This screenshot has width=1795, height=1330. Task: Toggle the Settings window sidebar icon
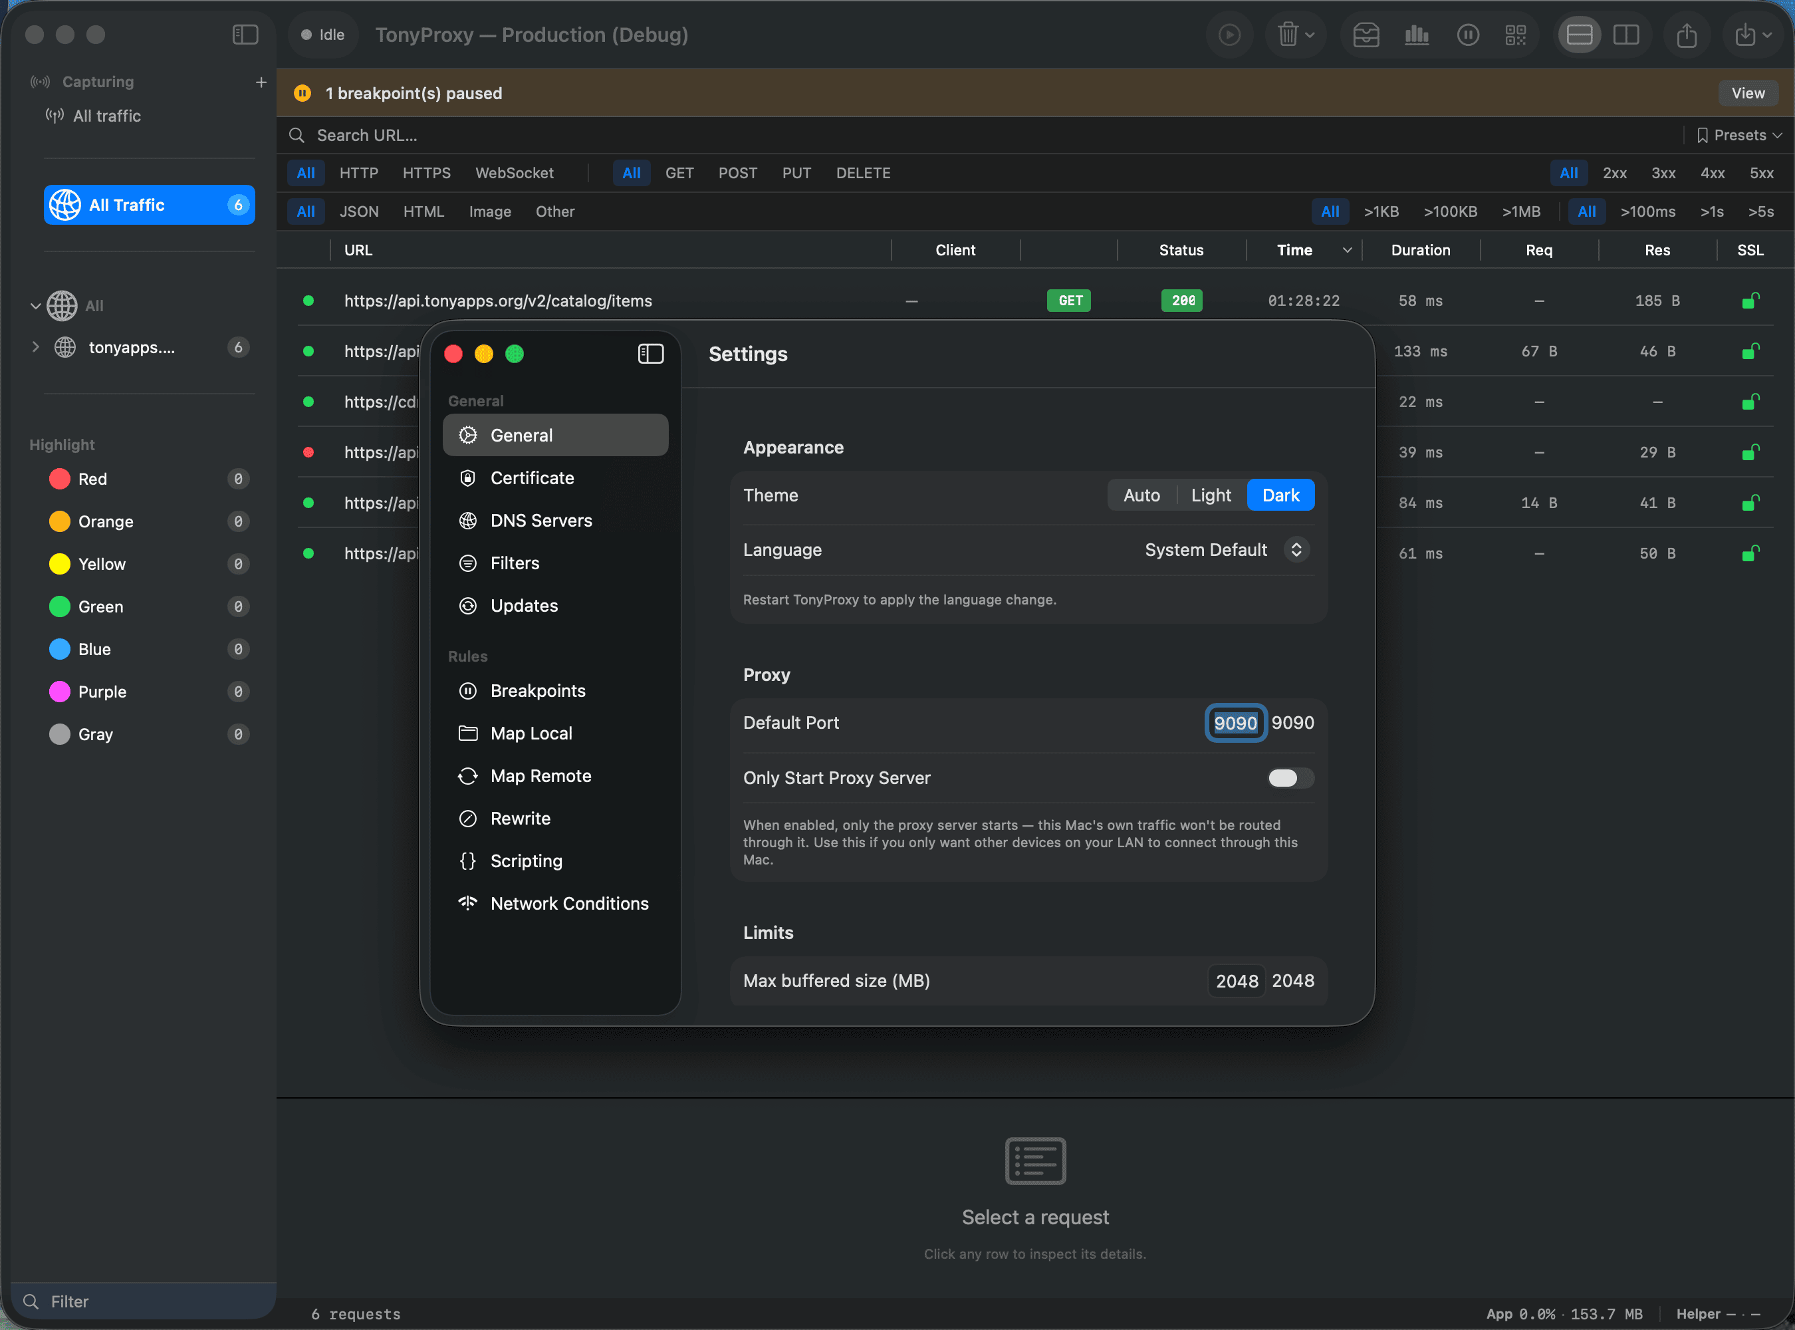[650, 353]
